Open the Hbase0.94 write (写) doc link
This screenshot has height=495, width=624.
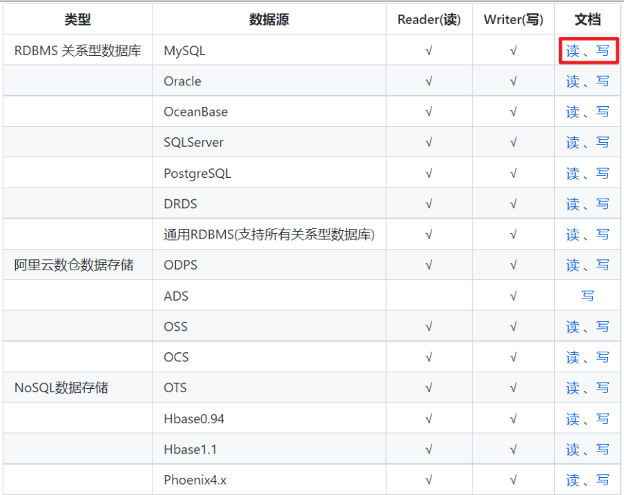click(603, 419)
